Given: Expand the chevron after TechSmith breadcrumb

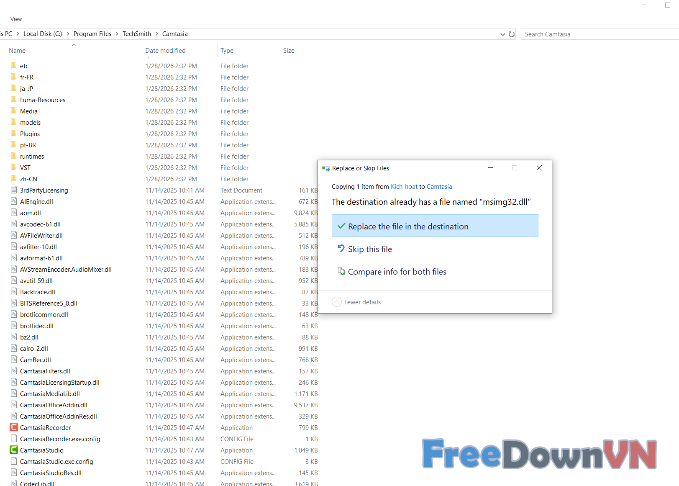Looking at the screenshot, I should (x=157, y=34).
